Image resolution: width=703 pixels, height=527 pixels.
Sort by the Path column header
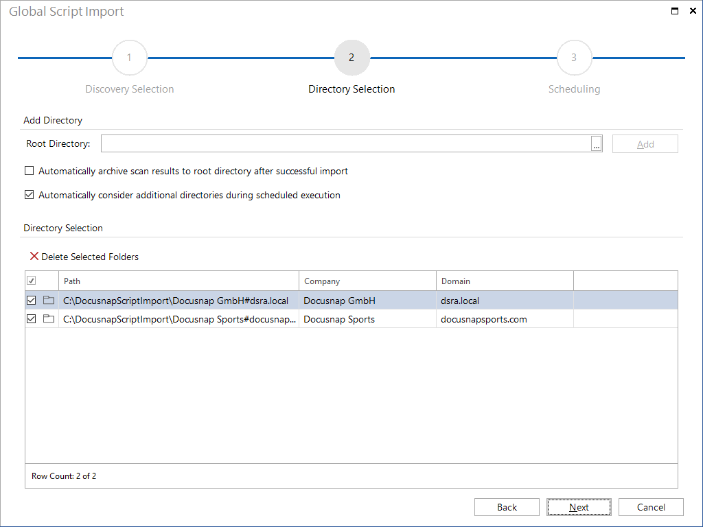click(x=178, y=281)
